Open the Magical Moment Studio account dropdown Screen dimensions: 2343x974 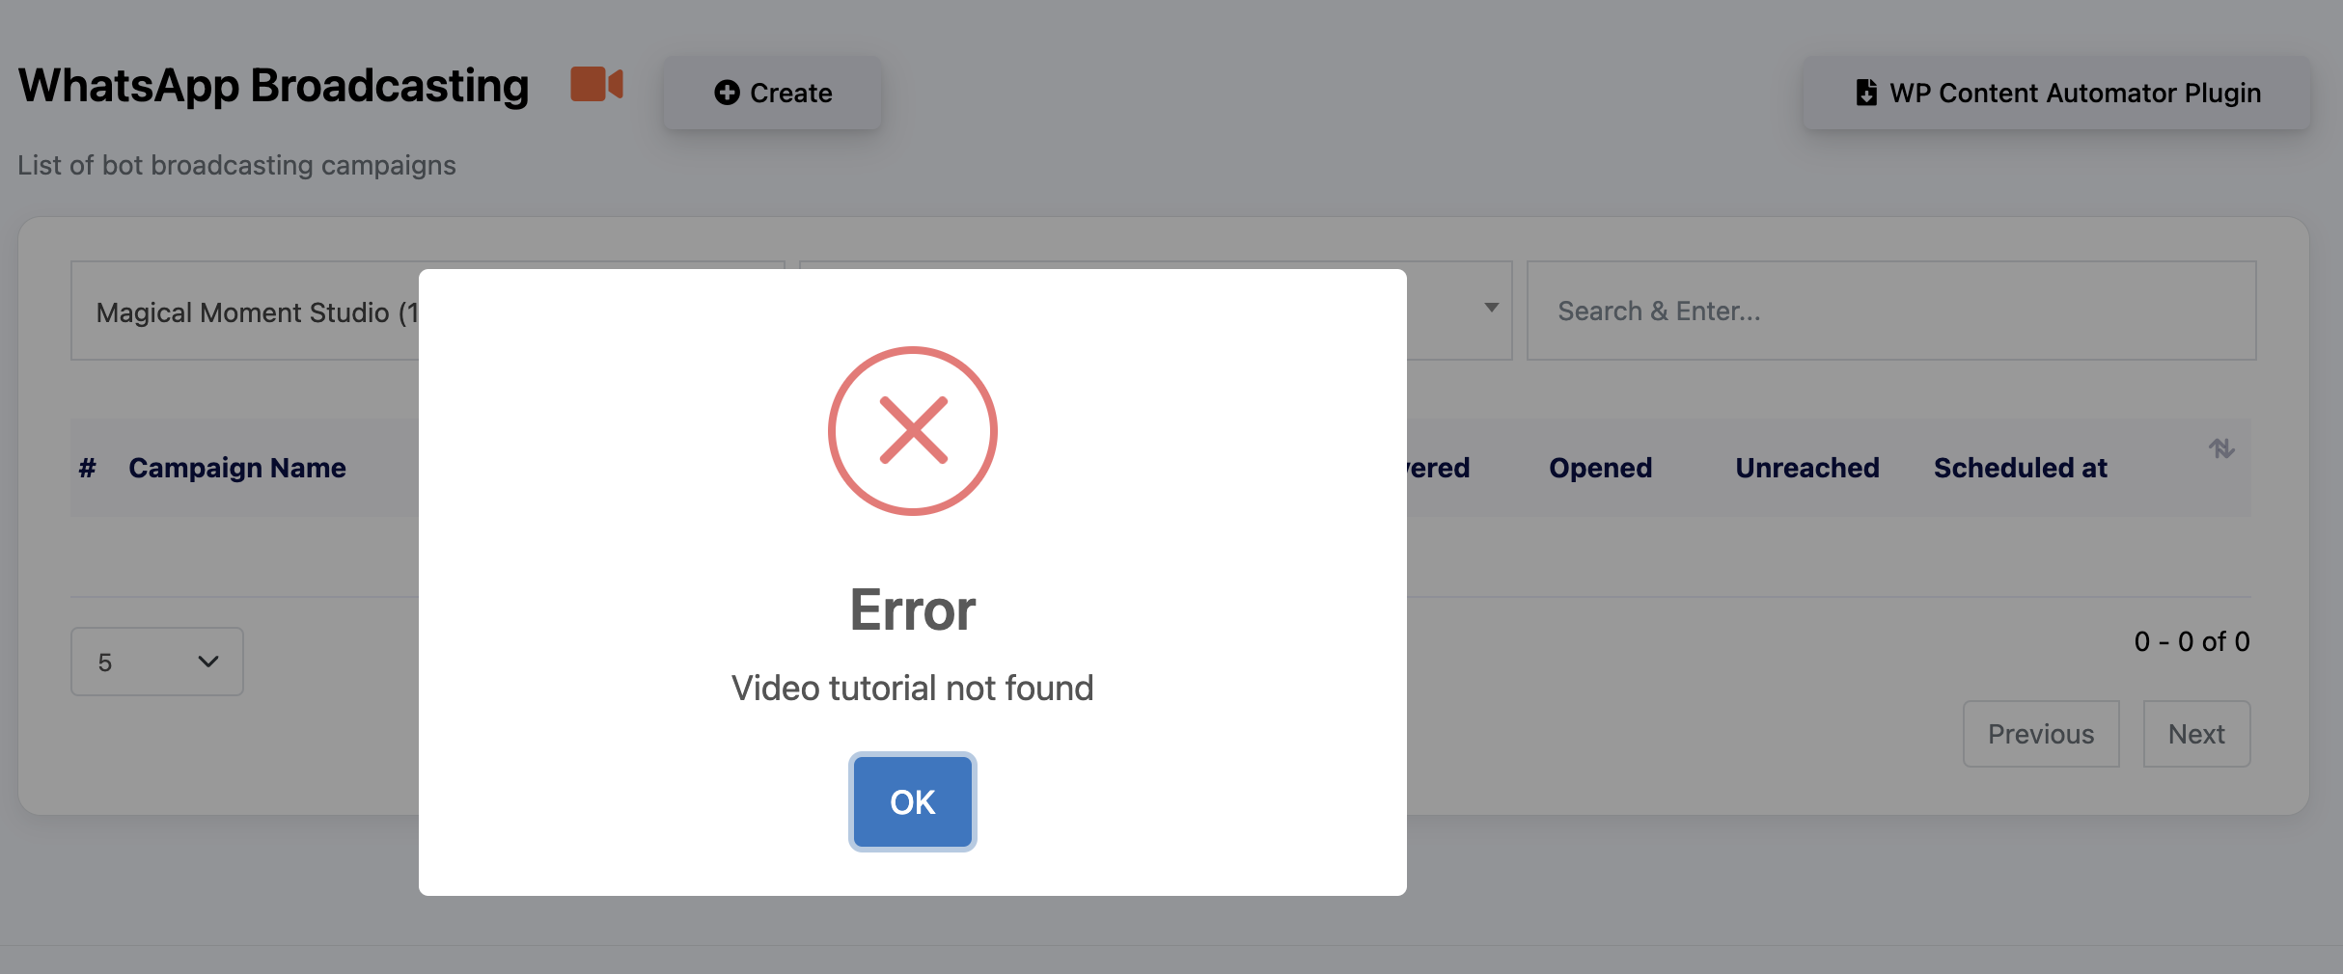tap(251, 311)
